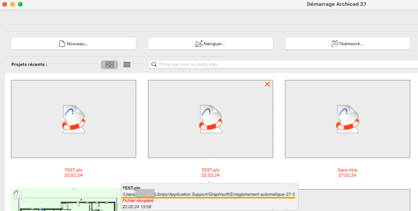
Task: Open the Sans titre recovered project thumbnail
Action: pos(347,119)
